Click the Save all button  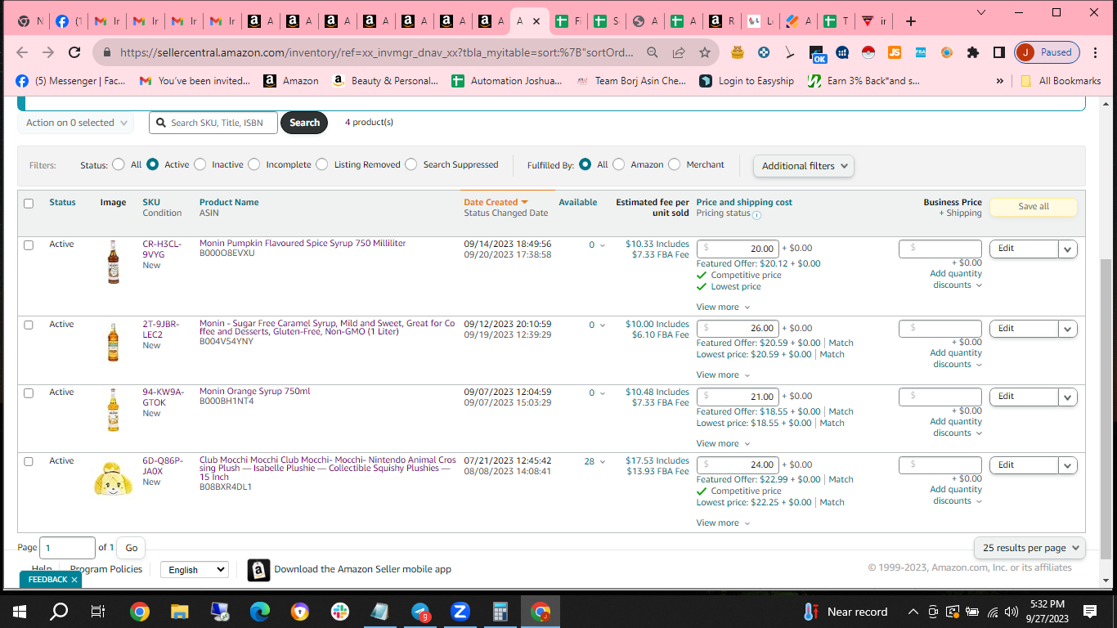tap(1033, 207)
